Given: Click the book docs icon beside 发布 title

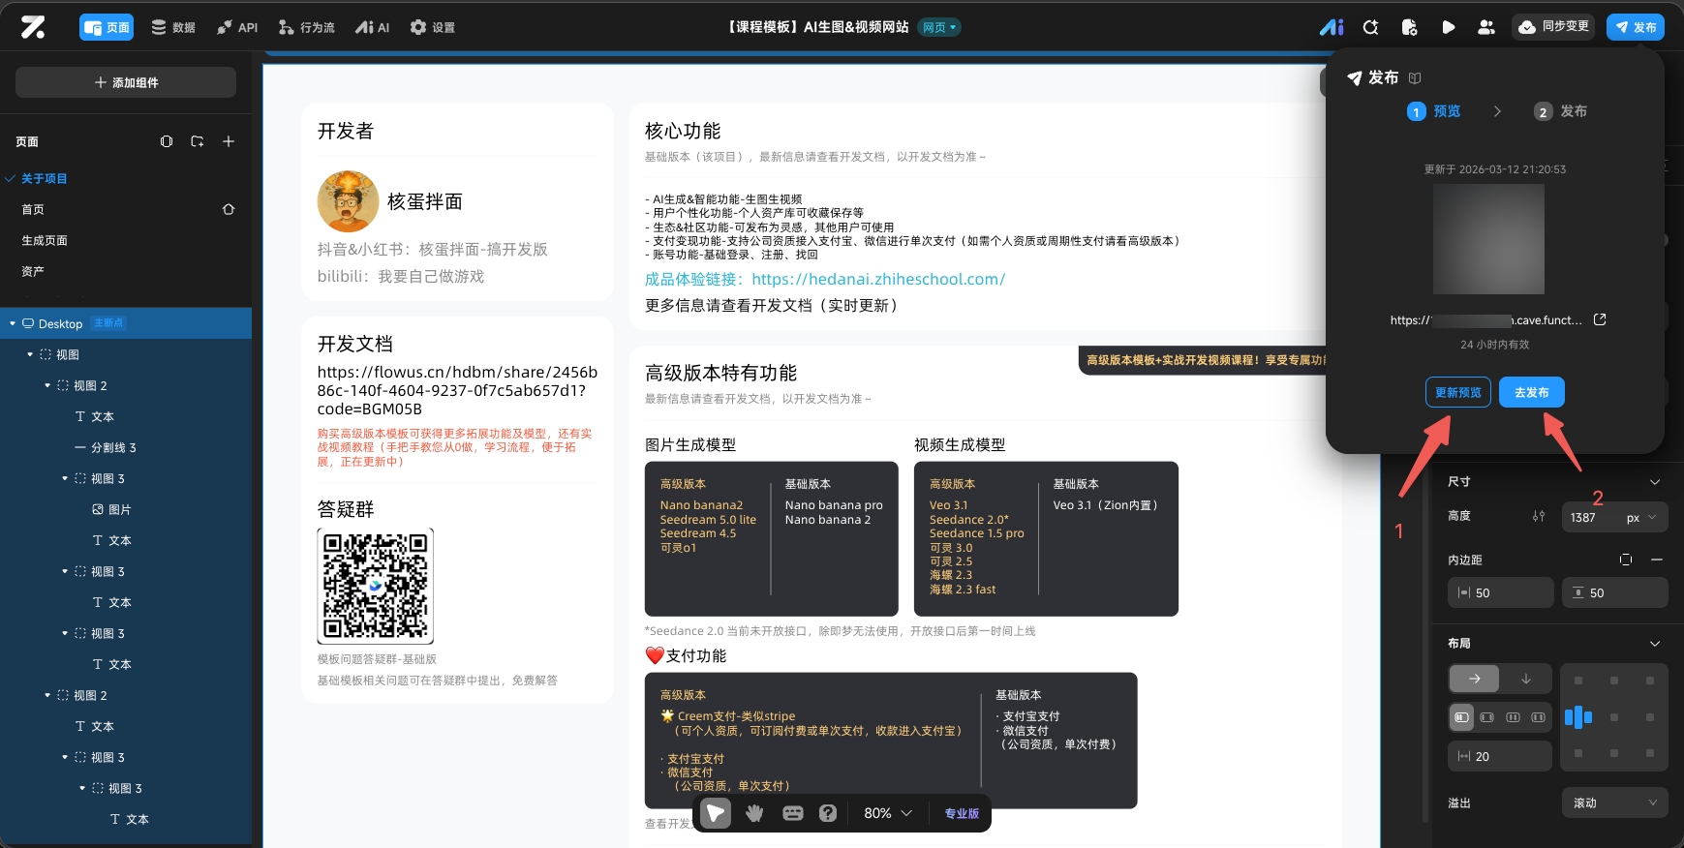Looking at the screenshot, I should click(x=1415, y=77).
